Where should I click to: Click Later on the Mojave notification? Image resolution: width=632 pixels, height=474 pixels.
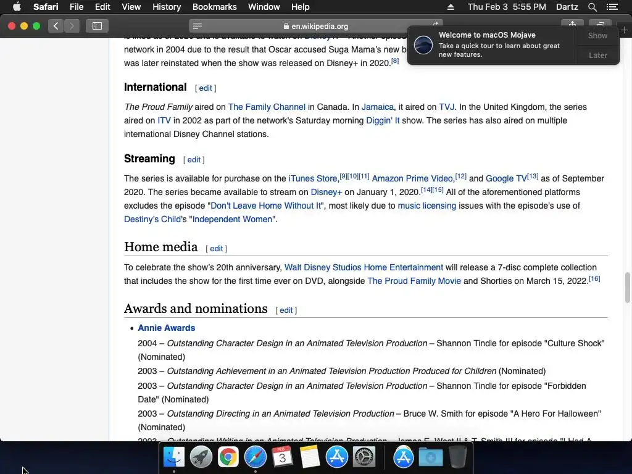point(597,55)
